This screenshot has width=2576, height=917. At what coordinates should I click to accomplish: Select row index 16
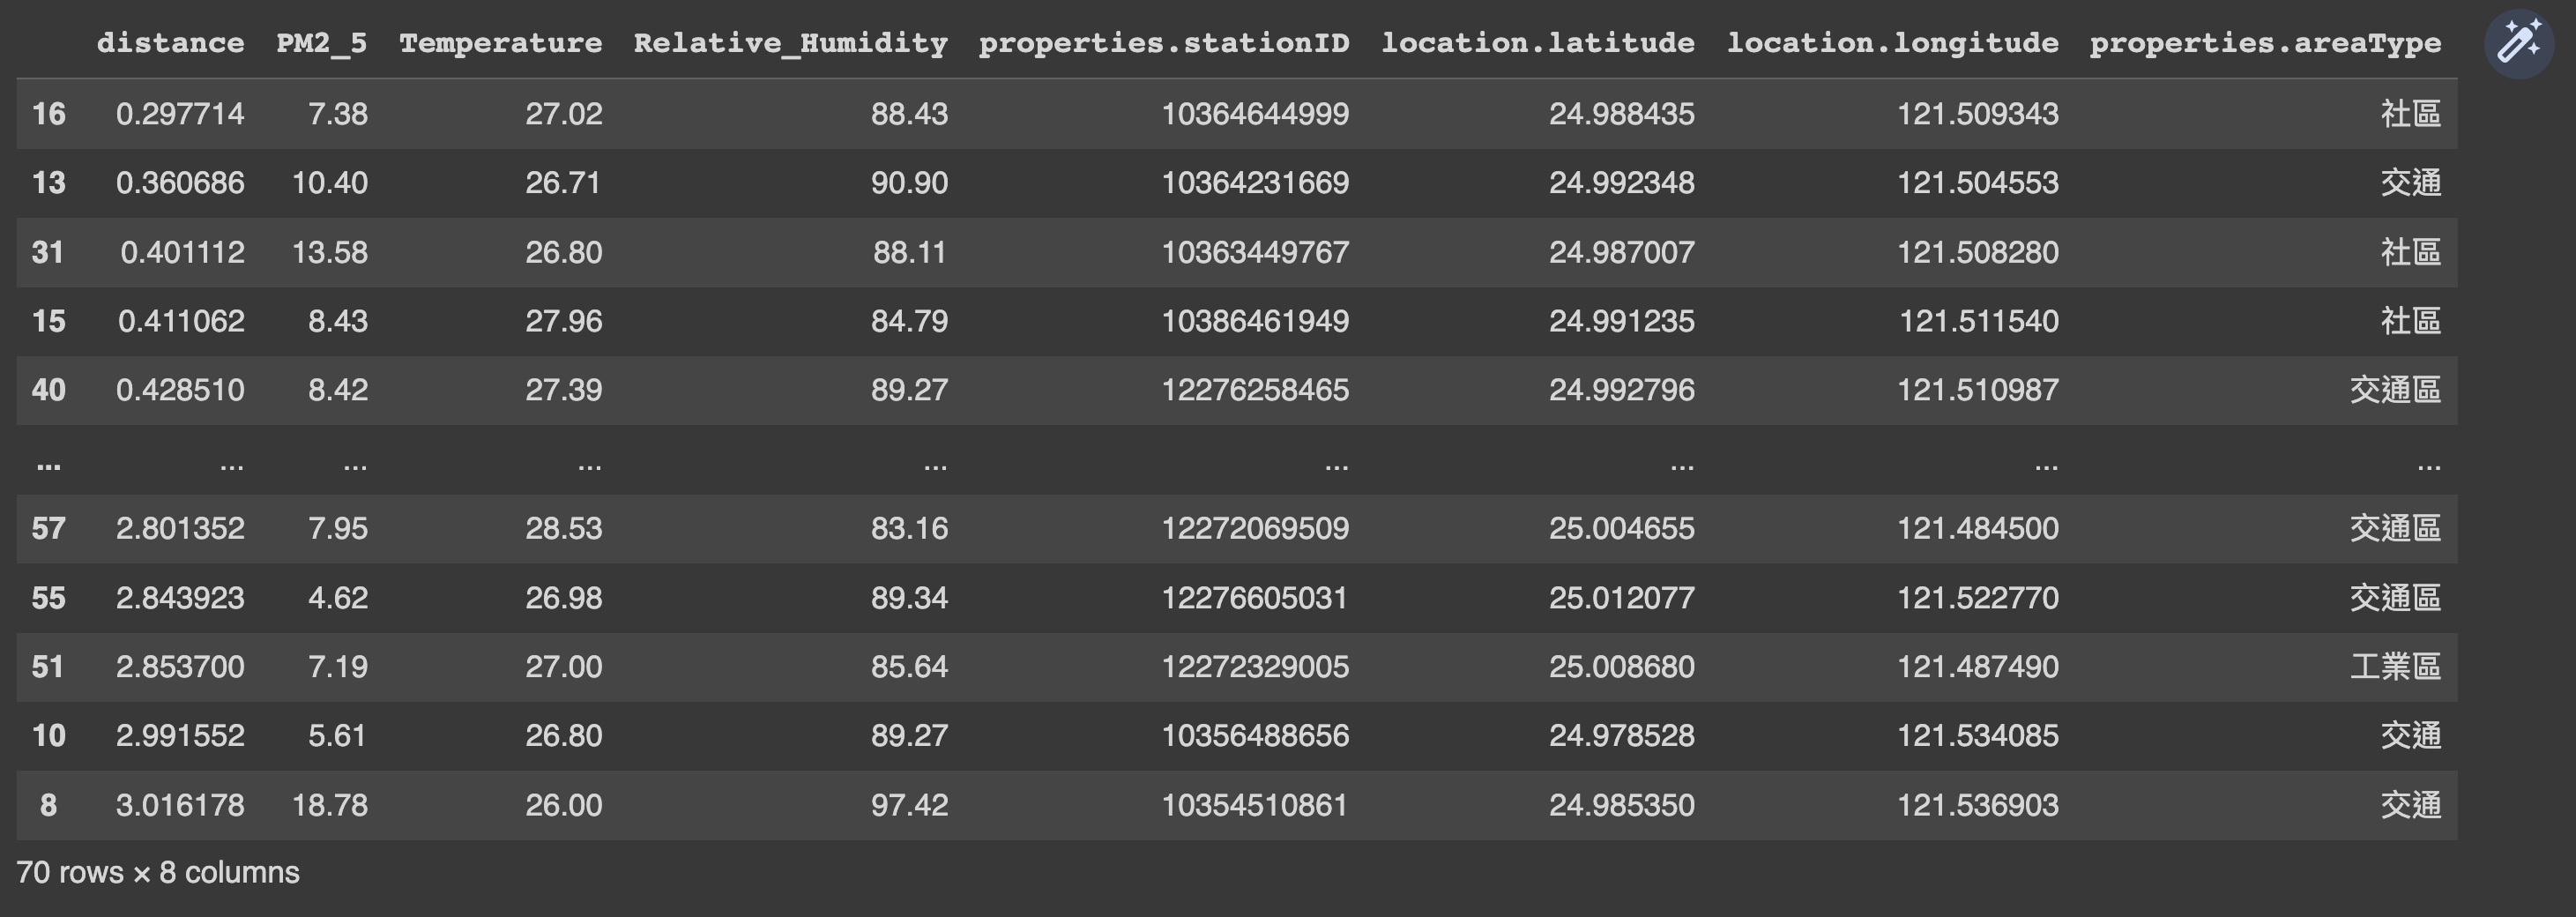click(x=48, y=114)
